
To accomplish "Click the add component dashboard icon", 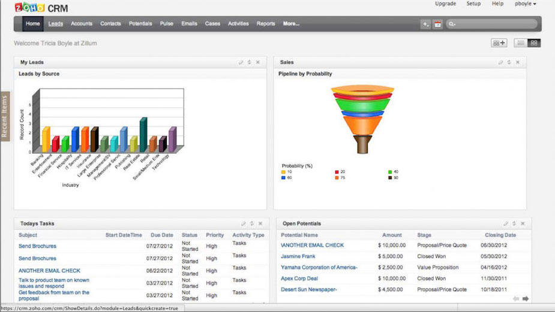I will coord(499,43).
